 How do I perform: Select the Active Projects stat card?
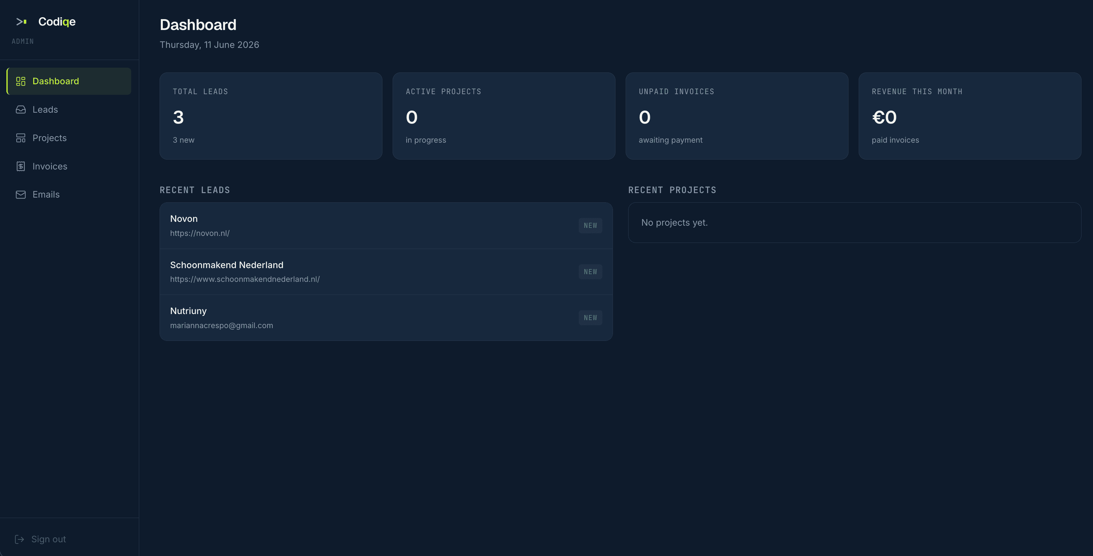coord(504,116)
